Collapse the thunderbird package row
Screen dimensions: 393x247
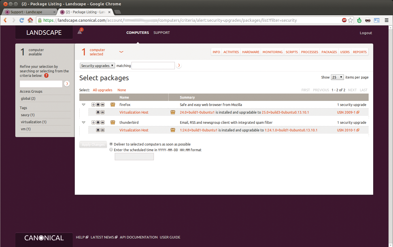[84, 122]
